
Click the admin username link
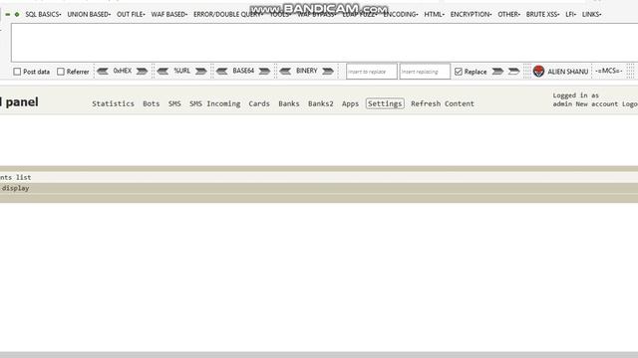pos(562,104)
